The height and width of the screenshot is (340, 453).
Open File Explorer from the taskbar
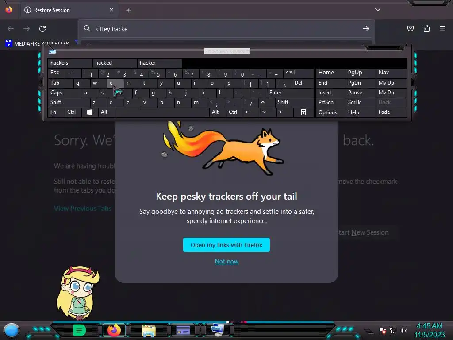tap(149, 330)
